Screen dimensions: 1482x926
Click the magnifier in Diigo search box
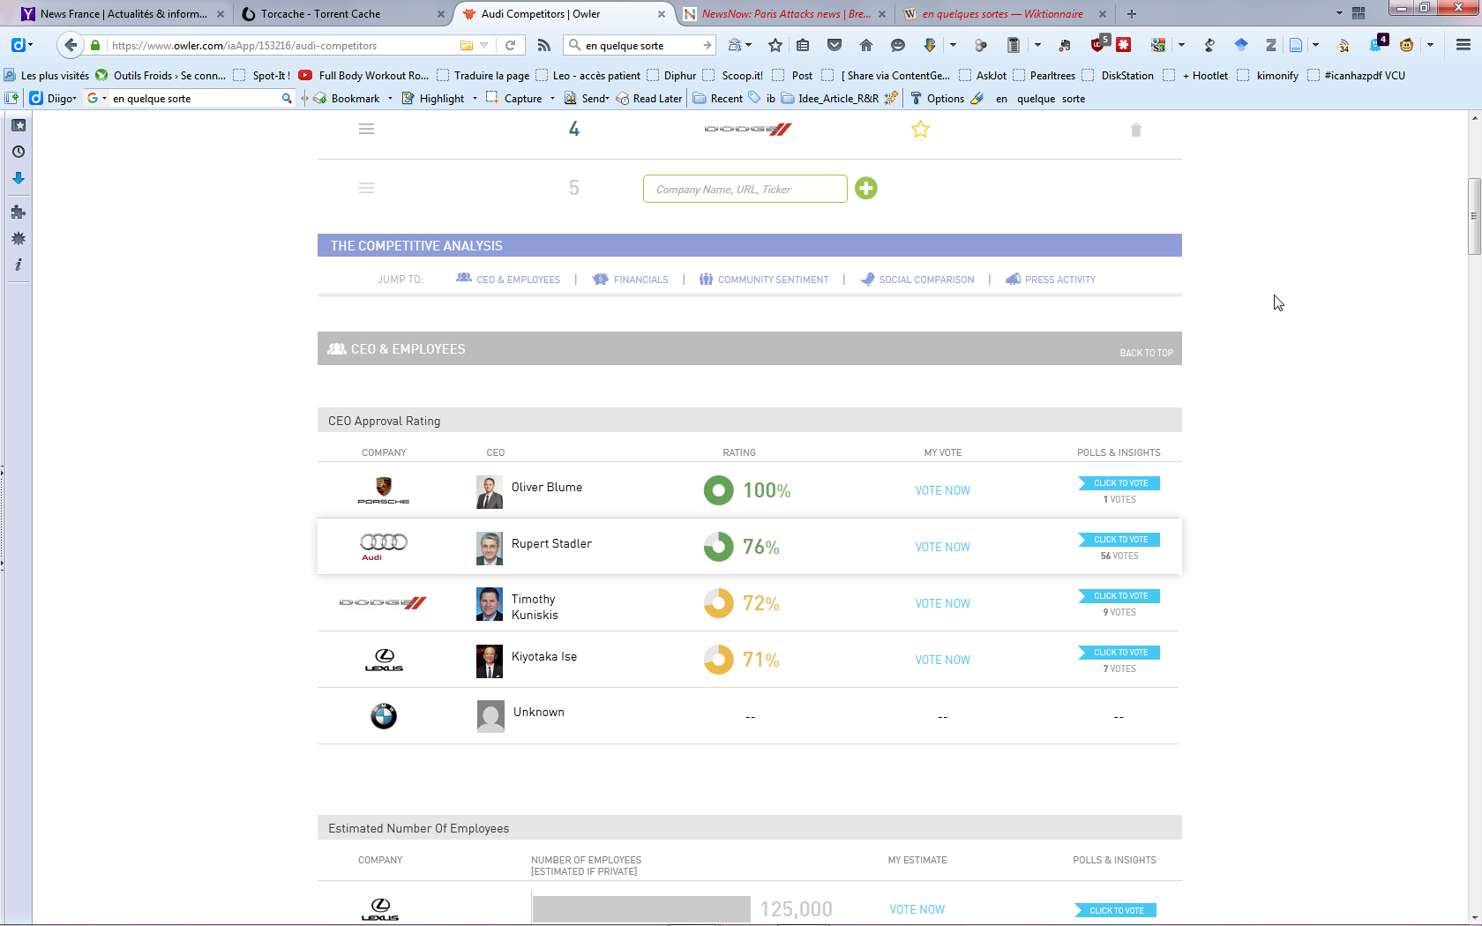[287, 99]
